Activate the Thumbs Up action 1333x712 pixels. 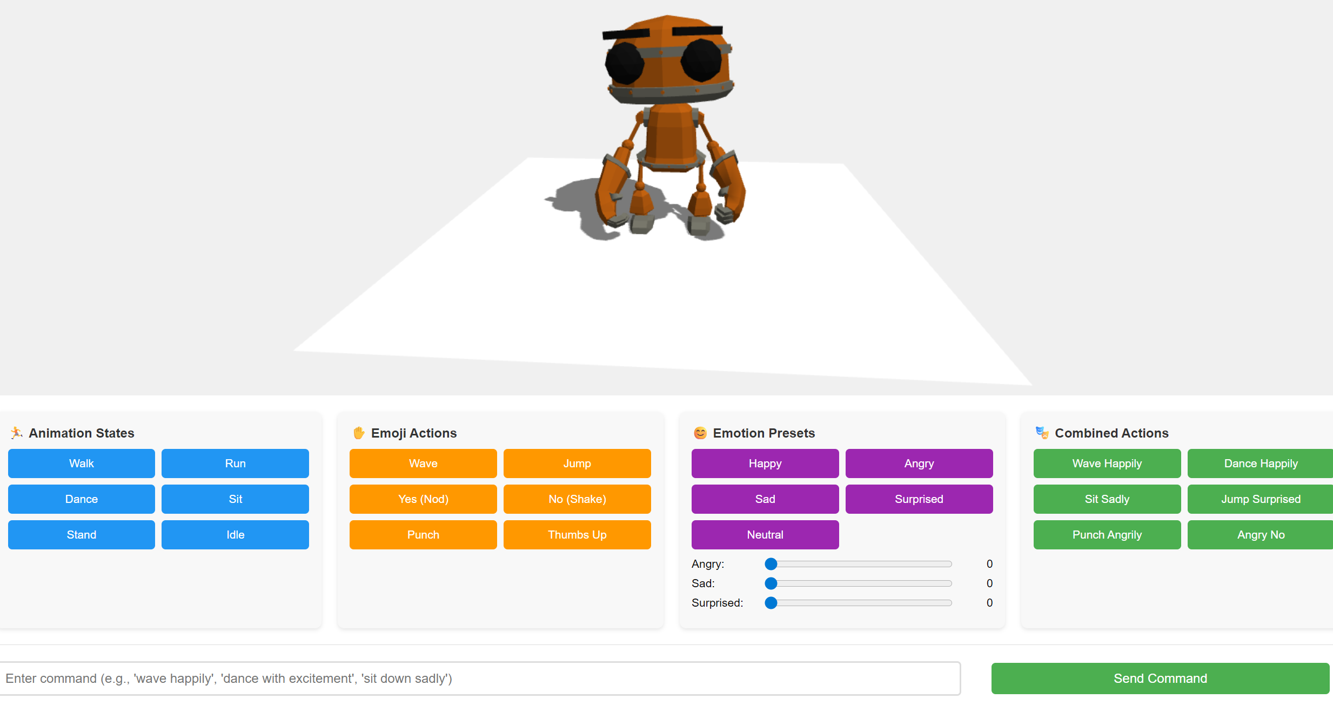coord(577,534)
